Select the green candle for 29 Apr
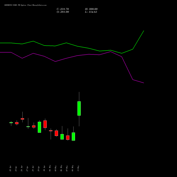Viewport: 177px width, 177px height. tap(39, 127)
